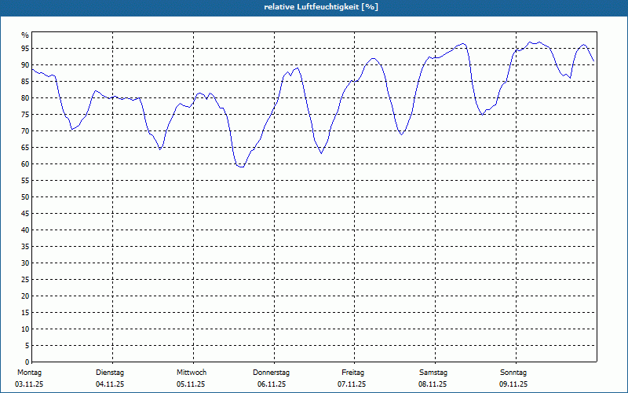This screenshot has width=628, height=393.
Task: Click the 95 y-axis label
Action: coord(25,49)
